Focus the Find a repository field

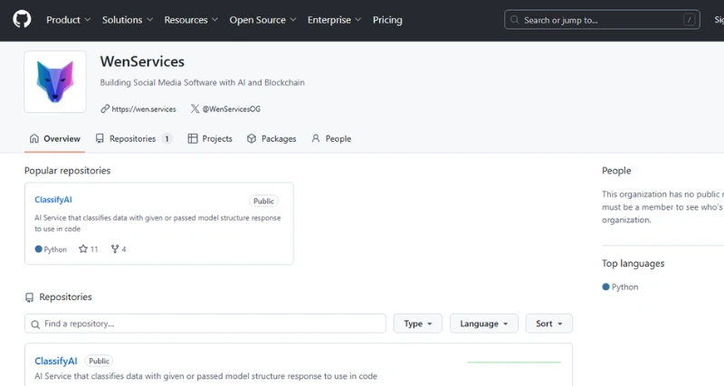(205, 324)
